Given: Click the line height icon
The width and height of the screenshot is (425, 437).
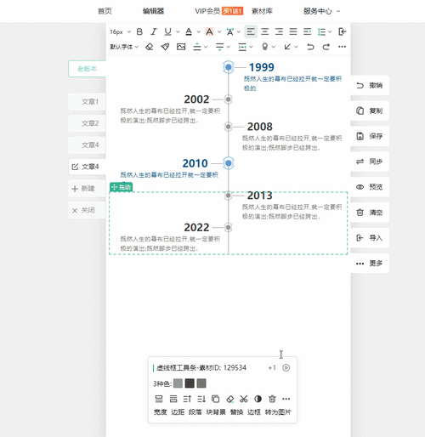Looking at the screenshot, I should pos(321,31).
